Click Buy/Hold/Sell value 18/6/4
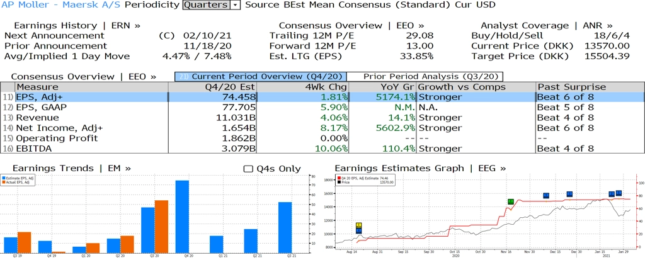 pos(611,36)
